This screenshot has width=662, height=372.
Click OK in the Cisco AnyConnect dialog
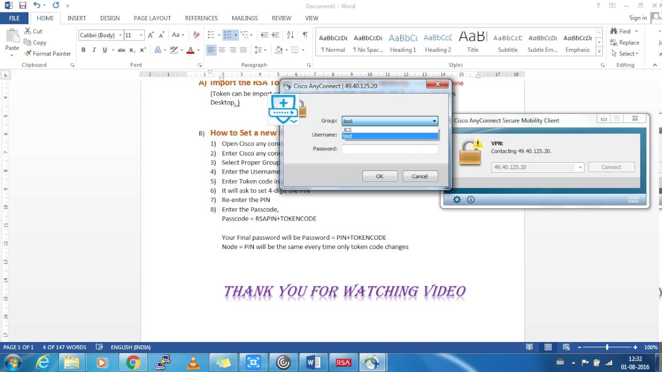(x=380, y=176)
